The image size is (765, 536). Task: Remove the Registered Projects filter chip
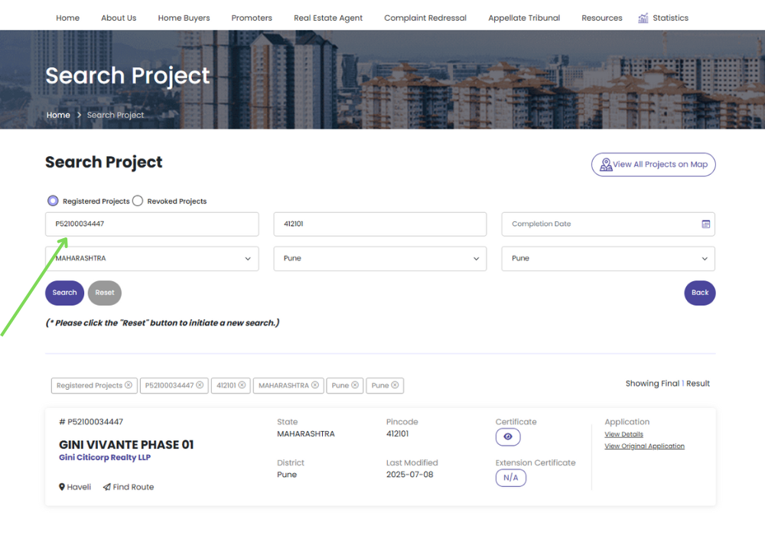pyautogui.click(x=129, y=385)
